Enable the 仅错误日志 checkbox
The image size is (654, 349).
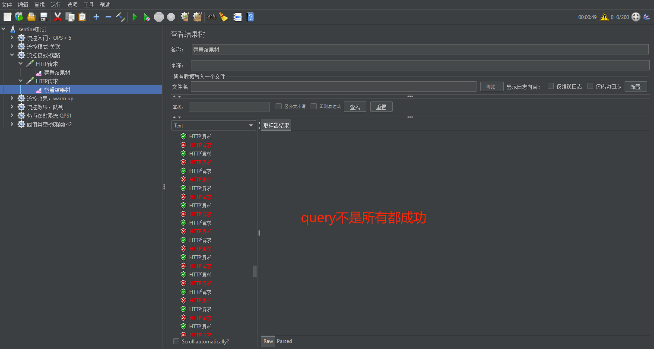(x=551, y=86)
